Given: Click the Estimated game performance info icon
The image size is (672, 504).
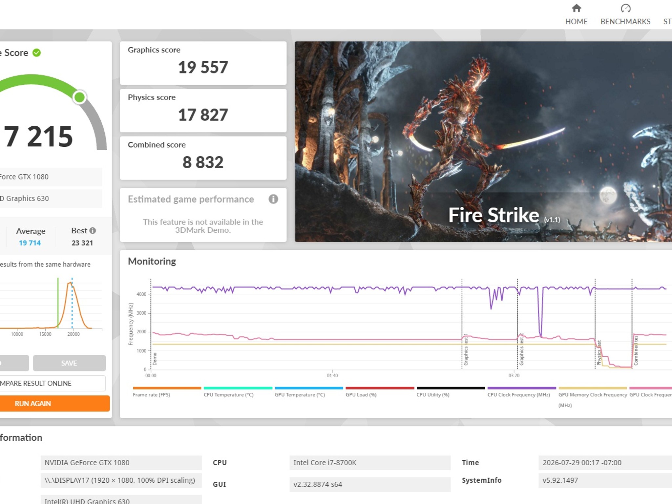Looking at the screenshot, I should [x=273, y=199].
